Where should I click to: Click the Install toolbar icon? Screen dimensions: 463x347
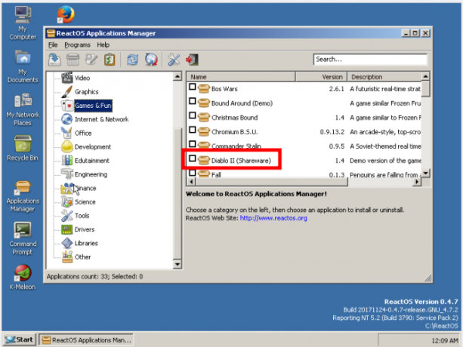point(54,60)
